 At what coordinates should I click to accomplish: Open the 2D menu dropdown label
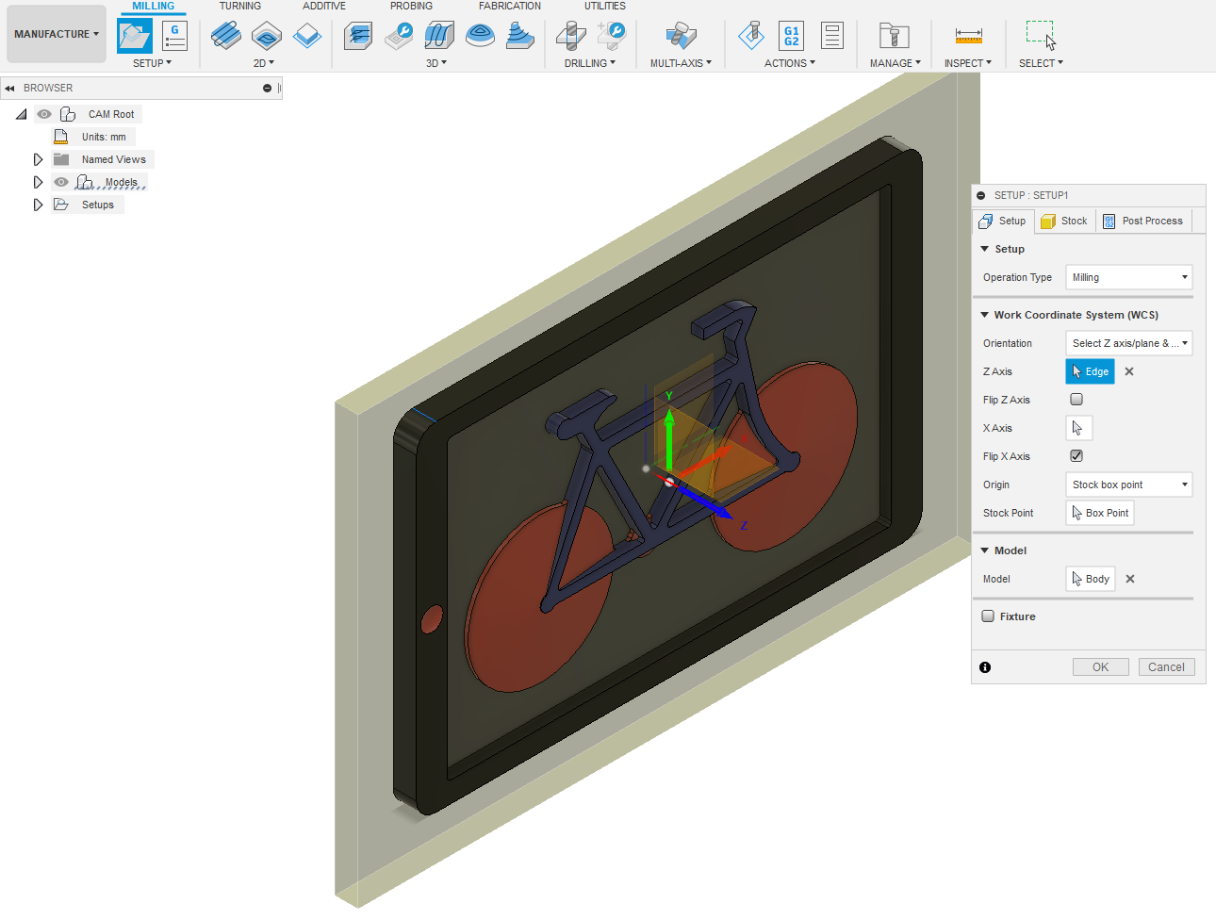264,63
